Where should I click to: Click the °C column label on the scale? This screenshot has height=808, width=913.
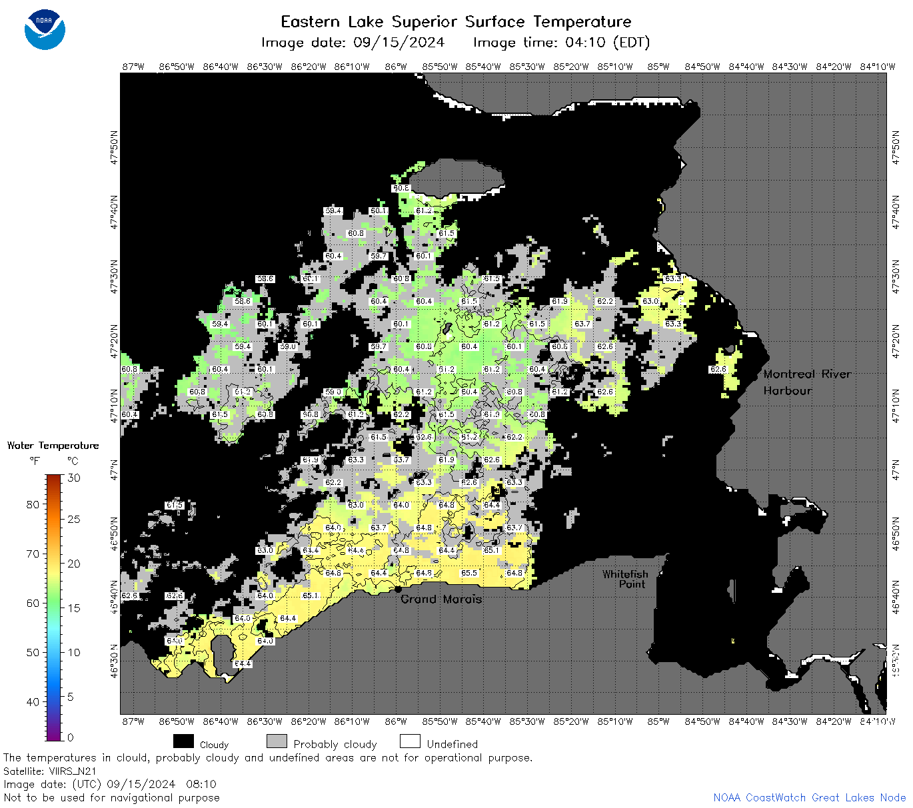point(73,461)
